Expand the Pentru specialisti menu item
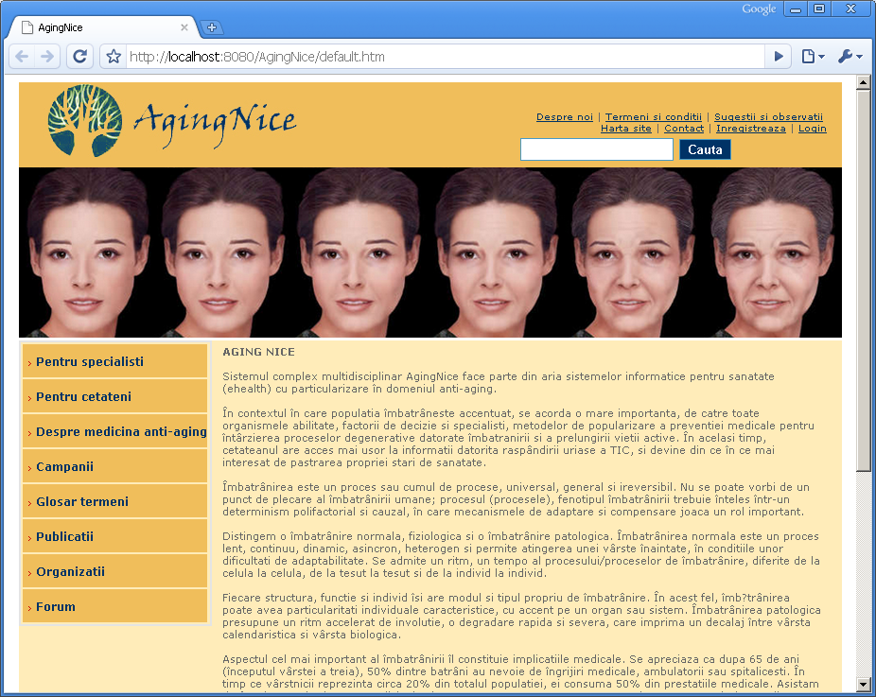 pos(90,362)
